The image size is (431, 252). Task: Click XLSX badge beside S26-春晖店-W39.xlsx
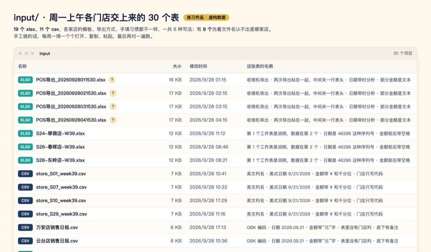pyautogui.click(x=25, y=147)
